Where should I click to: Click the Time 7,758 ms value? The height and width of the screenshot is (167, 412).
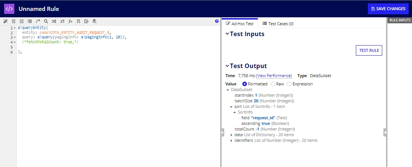coord(246,76)
